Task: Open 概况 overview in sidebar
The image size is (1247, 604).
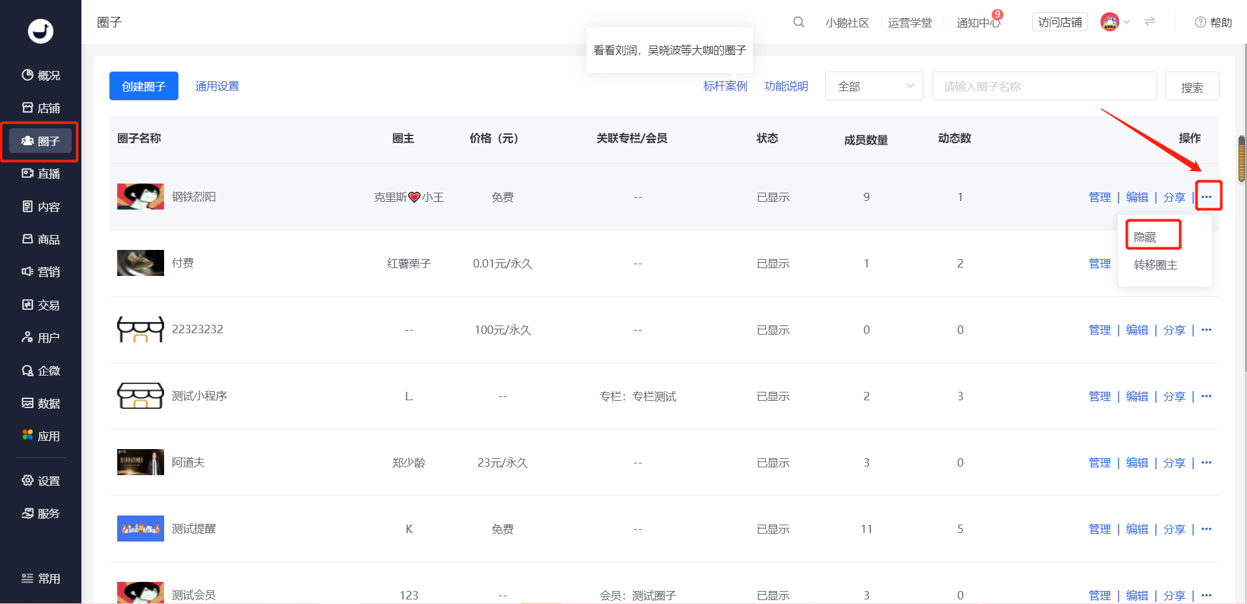Action: (40, 75)
